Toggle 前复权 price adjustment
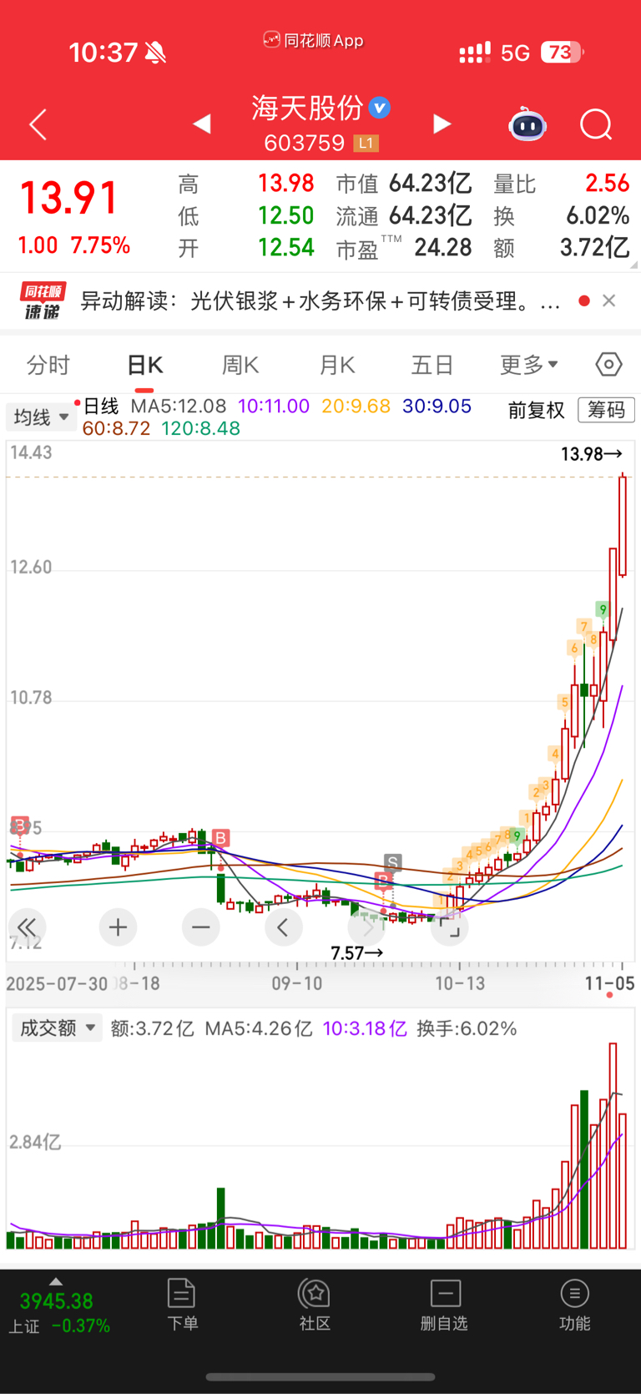This screenshot has width=641, height=1394. point(537,410)
